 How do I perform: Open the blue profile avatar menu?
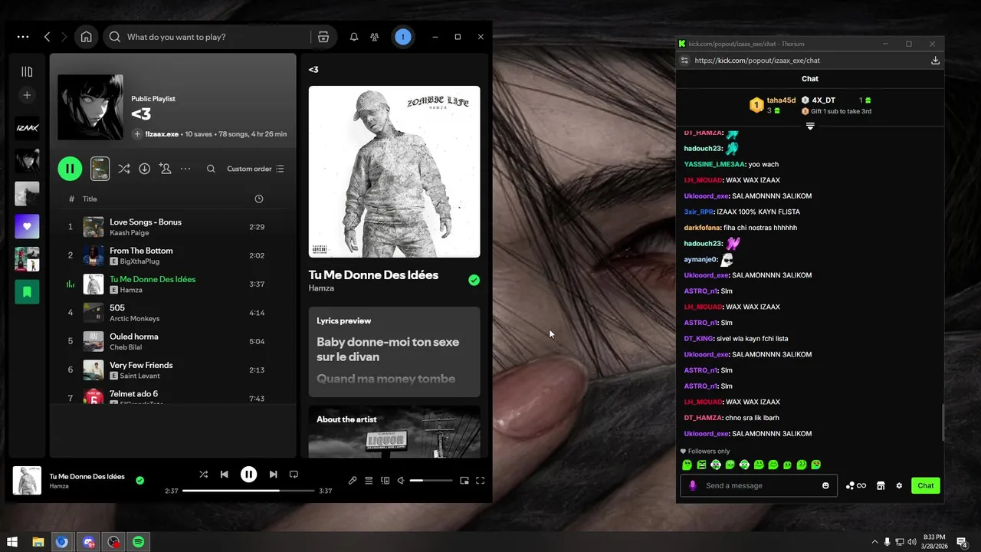click(403, 37)
